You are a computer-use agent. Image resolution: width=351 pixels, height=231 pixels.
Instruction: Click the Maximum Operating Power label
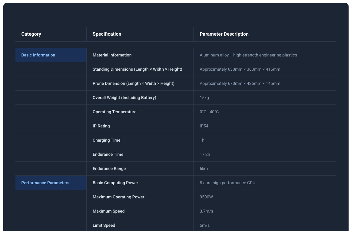[118, 197]
